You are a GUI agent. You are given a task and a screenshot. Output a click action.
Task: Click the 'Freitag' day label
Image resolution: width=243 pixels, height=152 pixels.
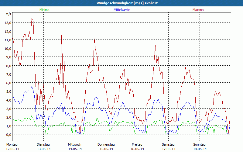(137, 145)
